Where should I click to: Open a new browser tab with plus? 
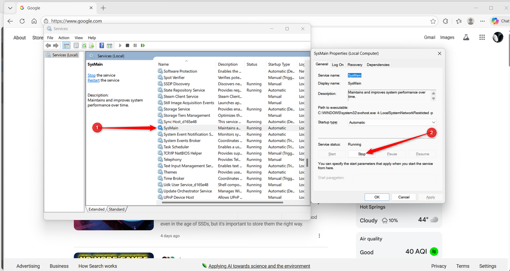click(103, 8)
